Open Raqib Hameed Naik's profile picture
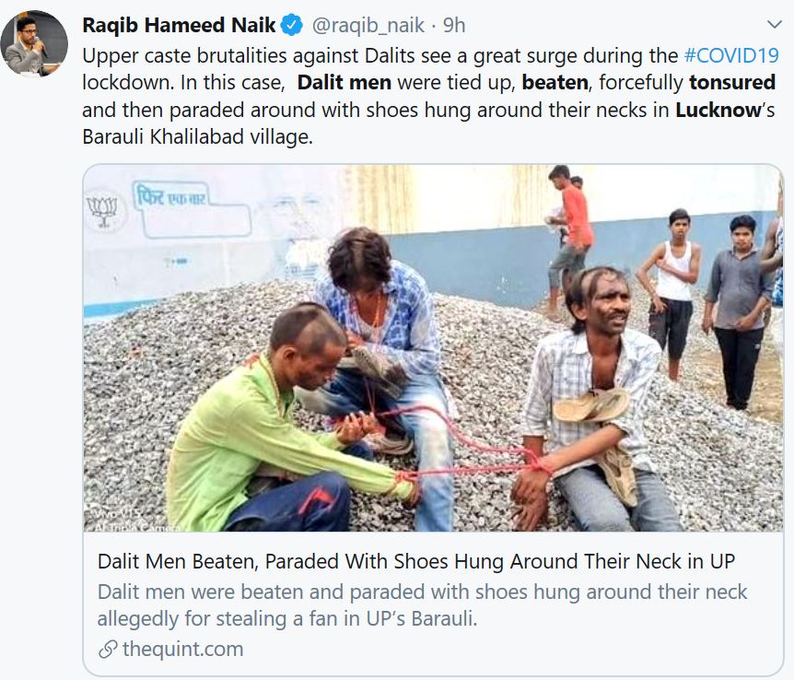Image resolution: width=794 pixels, height=680 pixels. [35, 43]
